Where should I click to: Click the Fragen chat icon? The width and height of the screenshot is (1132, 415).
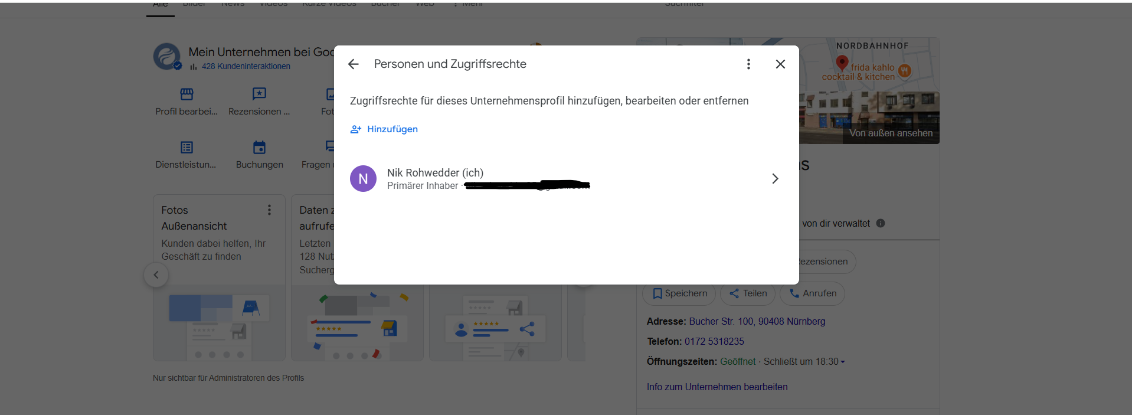330,146
